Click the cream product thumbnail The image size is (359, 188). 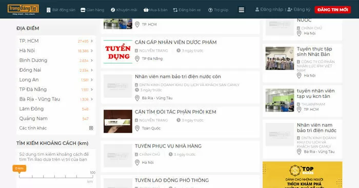118,121
